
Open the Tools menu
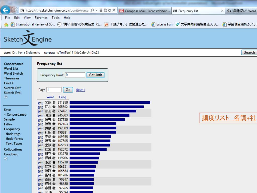(x=55, y=18)
